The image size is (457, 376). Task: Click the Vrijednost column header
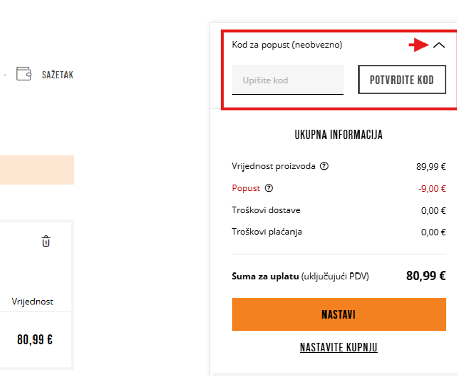coord(32,301)
